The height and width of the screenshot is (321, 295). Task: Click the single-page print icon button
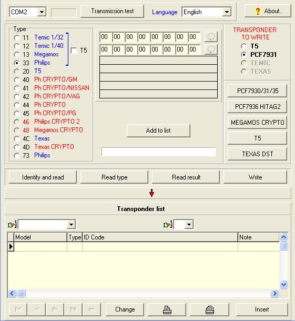(x=167, y=309)
